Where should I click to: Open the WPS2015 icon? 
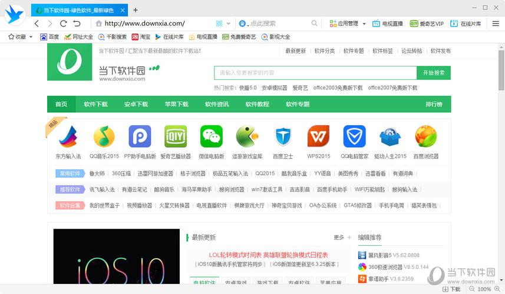tap(318, 137)
